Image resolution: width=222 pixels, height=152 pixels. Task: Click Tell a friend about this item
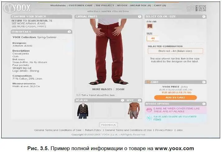98,95
